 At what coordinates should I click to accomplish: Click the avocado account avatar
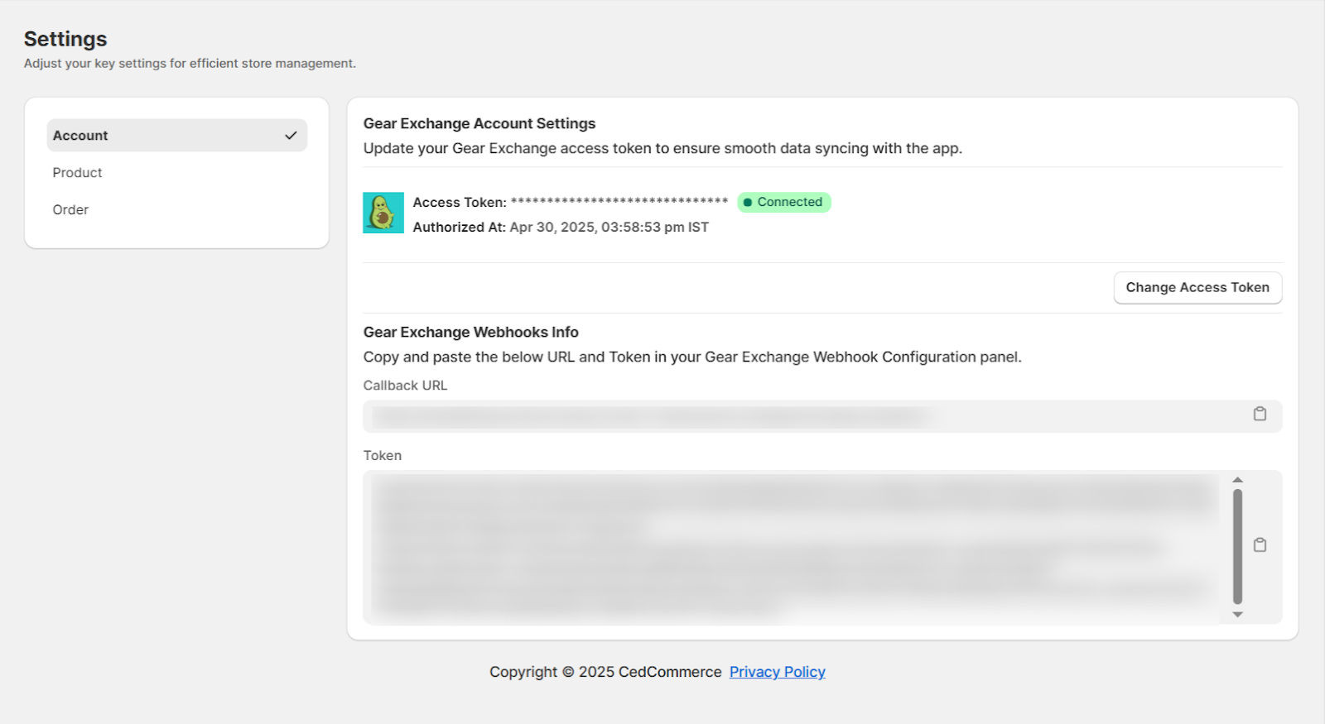(383, 213)
